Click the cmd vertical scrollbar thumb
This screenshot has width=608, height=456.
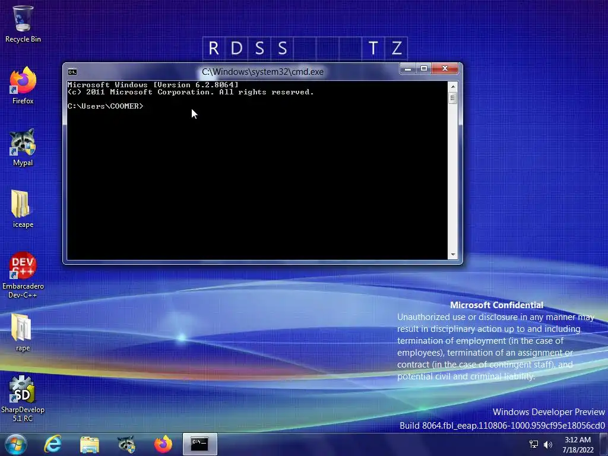(x=452, y=98)
